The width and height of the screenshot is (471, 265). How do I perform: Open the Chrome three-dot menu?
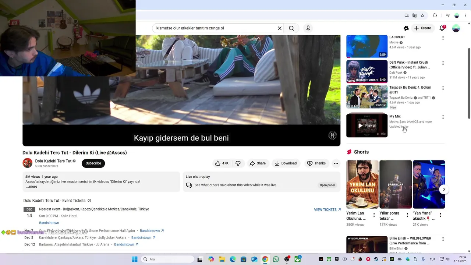pos(465,15)
